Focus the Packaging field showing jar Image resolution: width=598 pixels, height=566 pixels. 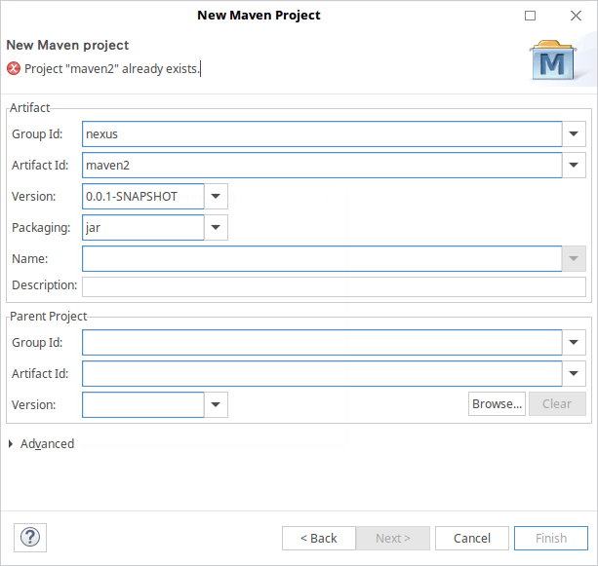[143, 227]
